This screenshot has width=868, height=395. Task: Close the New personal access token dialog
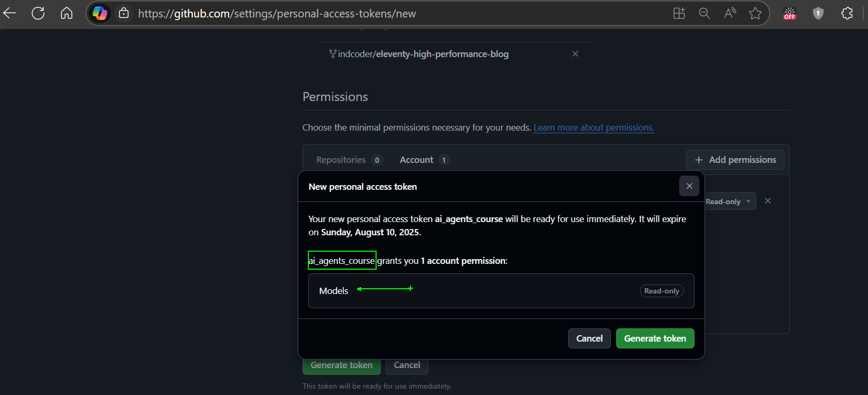pyautogui.click(x=689, y=186)
